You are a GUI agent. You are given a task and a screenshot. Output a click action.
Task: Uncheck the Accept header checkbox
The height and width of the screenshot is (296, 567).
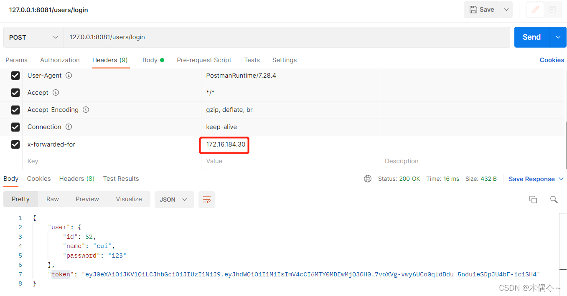click(x=15, y=93)
